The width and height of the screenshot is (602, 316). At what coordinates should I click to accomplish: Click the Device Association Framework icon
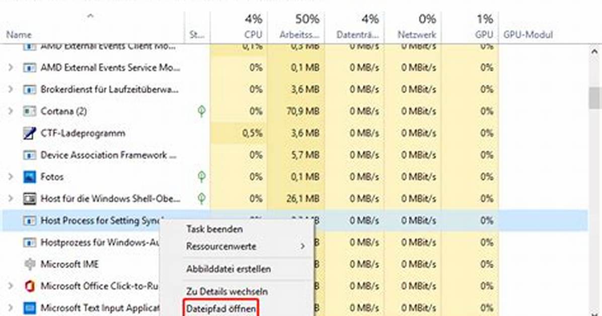[x=30, y=155]
